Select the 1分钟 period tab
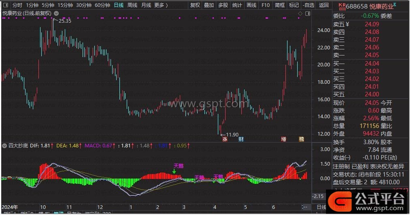Screen dimensions: 411x215 [32, 5]
